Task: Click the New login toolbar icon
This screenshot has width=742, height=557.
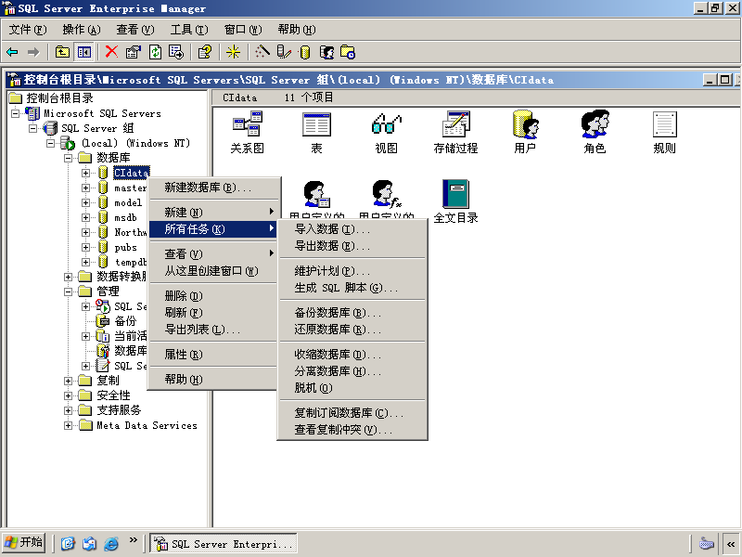Action: pos(326,52)
